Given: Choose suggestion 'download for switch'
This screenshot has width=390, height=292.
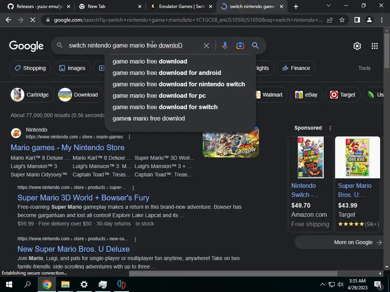Looking at the screenshot, I should click(180, 107).
